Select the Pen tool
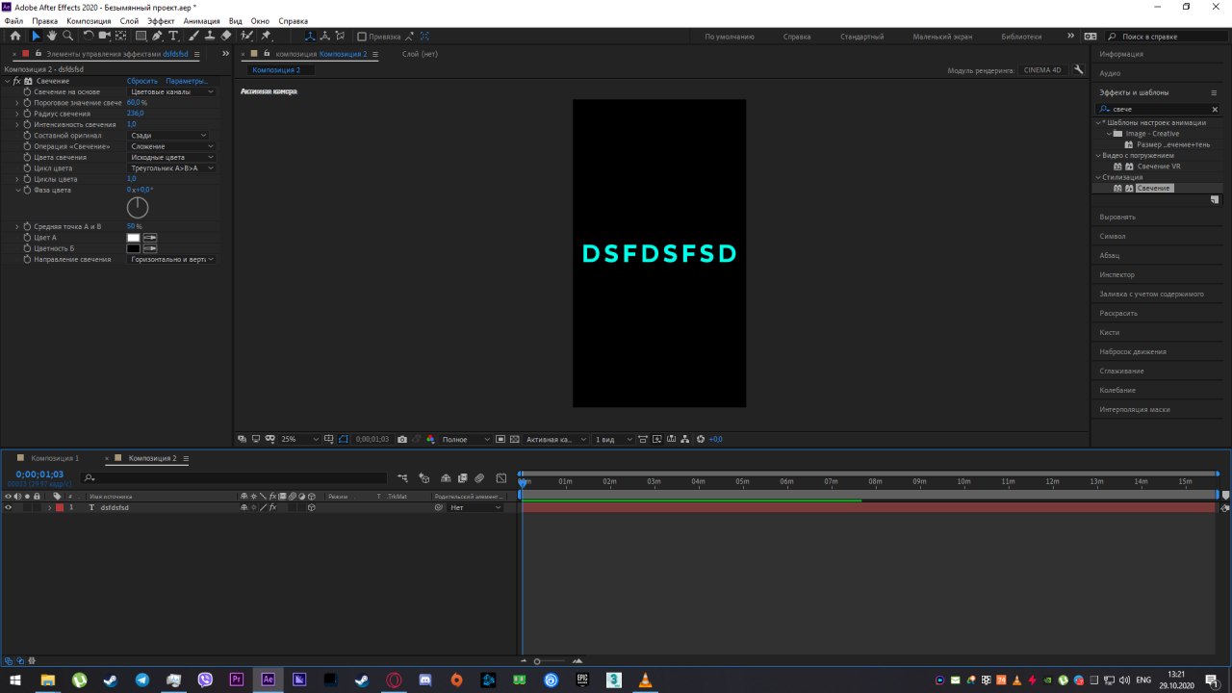Viewport: 1232px width, 693px height. click(x=158, y=36)
